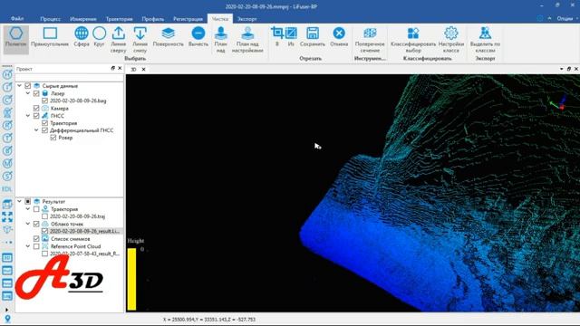Switch to the Регистрация ribbon tab
This screenshot has width=580, height=326.
click(188, 19)
